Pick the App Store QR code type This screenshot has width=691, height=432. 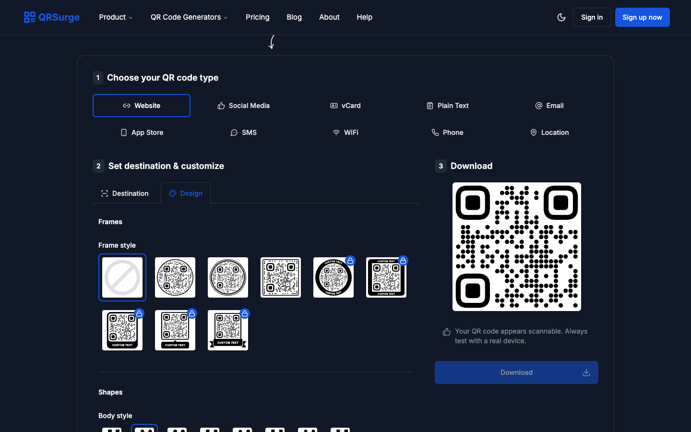click(x=142, y=132)
